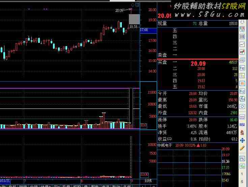Image resolution: width=248 pixels, height=187 pixels.
Task: Click the yellow window toolbar icon
Action: pyautogui.click(x=242, y=76)
